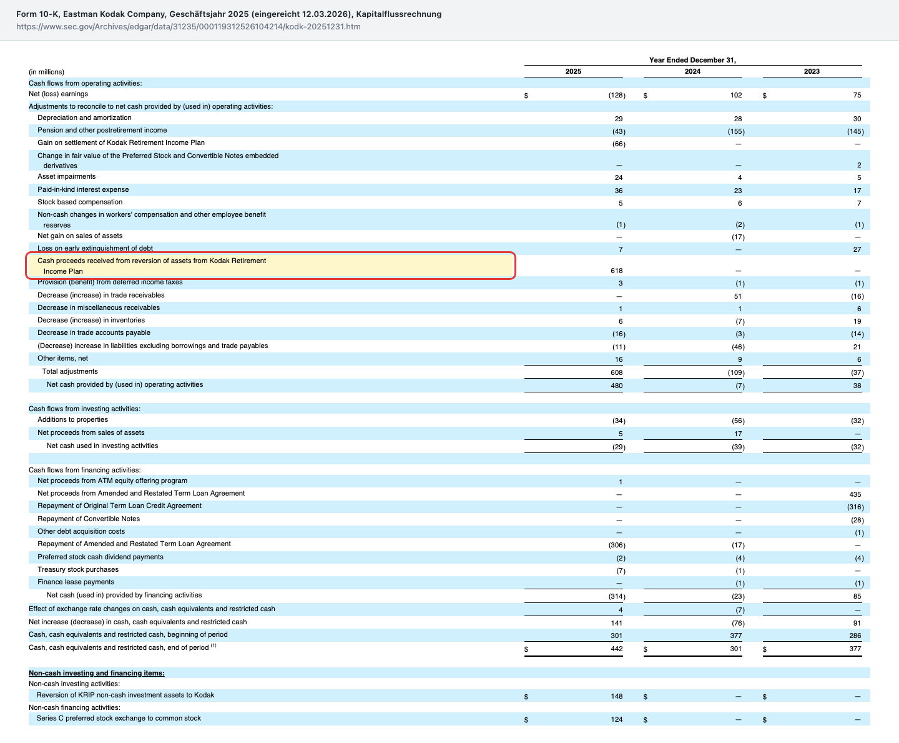Click the 2023 column header
This screenshot has height=743, width=899.
pos(812,71)
